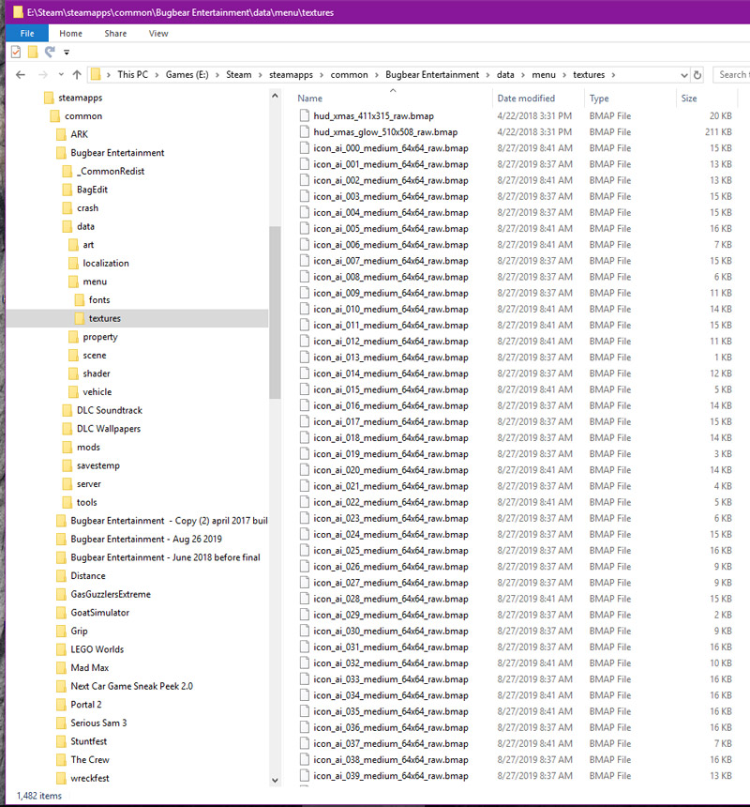
Task: Click 'menu' breadcrumb in address bar
Action: pos(544,75)
